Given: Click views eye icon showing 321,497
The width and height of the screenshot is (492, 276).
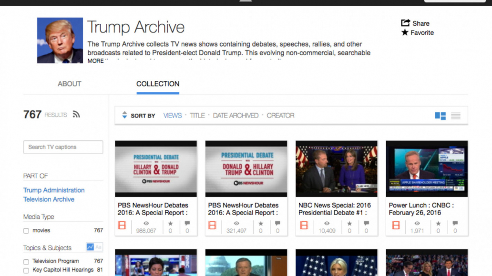Looking at the screenshot, I should pyautogui.click(x=236, y=223).
